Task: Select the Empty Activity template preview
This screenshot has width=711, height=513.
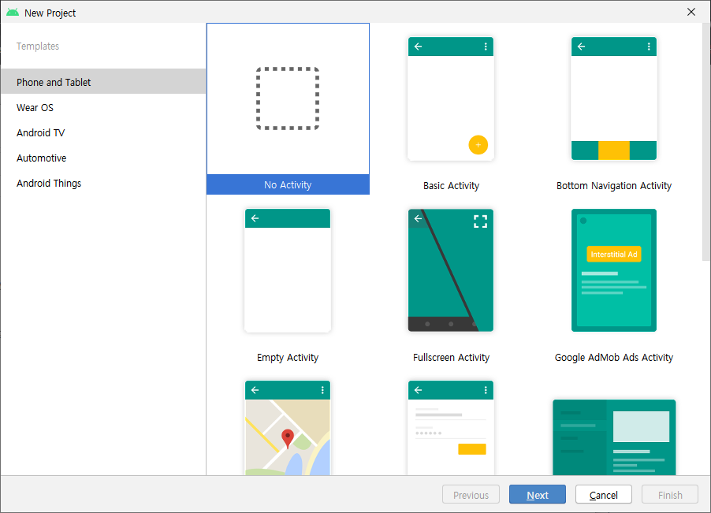Action: pos(288,270)
